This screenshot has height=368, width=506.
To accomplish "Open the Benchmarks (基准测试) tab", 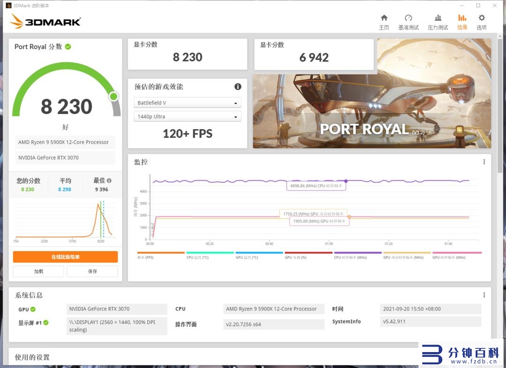I will tap(408, 22).
